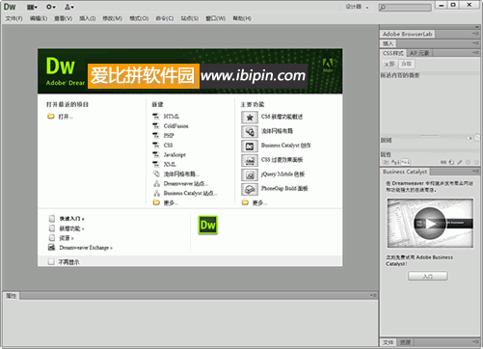Open the site management icon menu in title bar
483x349 pixels.
tap(68, 7)
